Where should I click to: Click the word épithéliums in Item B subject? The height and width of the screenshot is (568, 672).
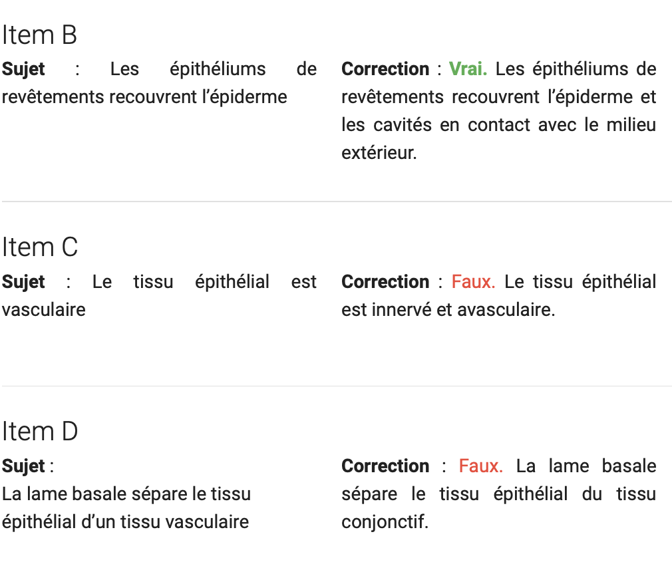[x=218, y=69]
